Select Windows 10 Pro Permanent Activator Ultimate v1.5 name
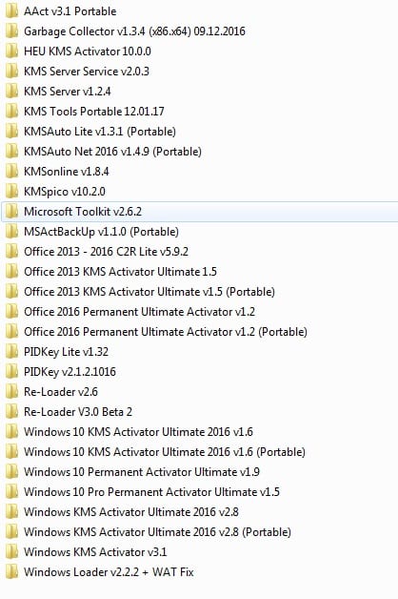This screenshot has height=599, width=398. (151, 491)
